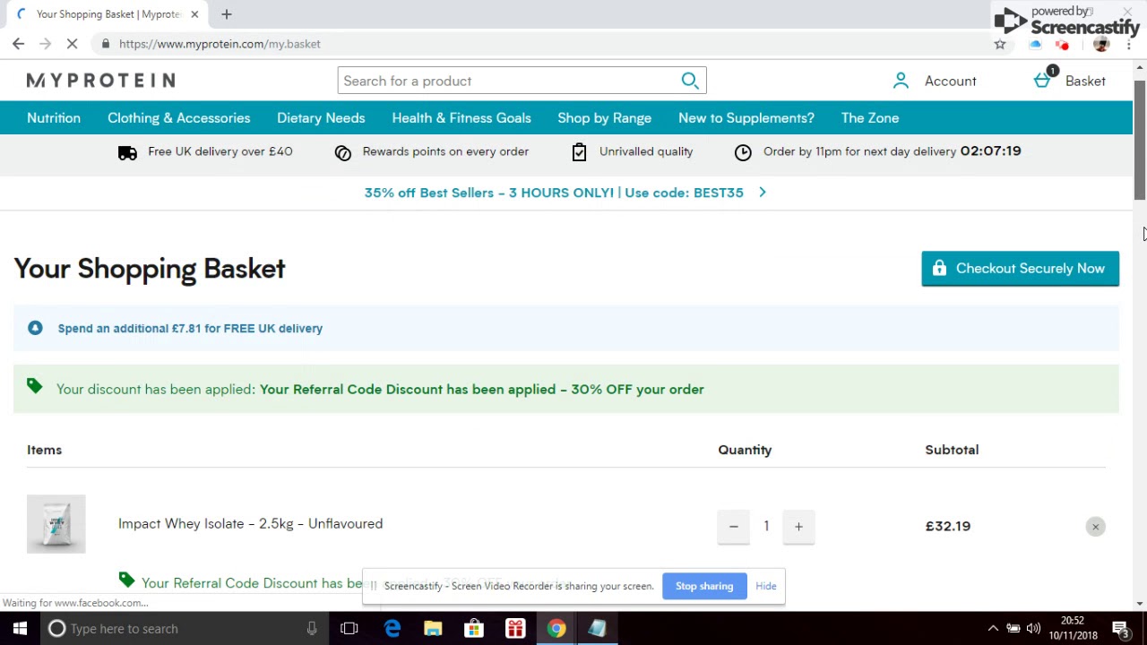Decrease quantity with minus button
The height and width of the screenshot is (645, 1147).
[733, 527]
